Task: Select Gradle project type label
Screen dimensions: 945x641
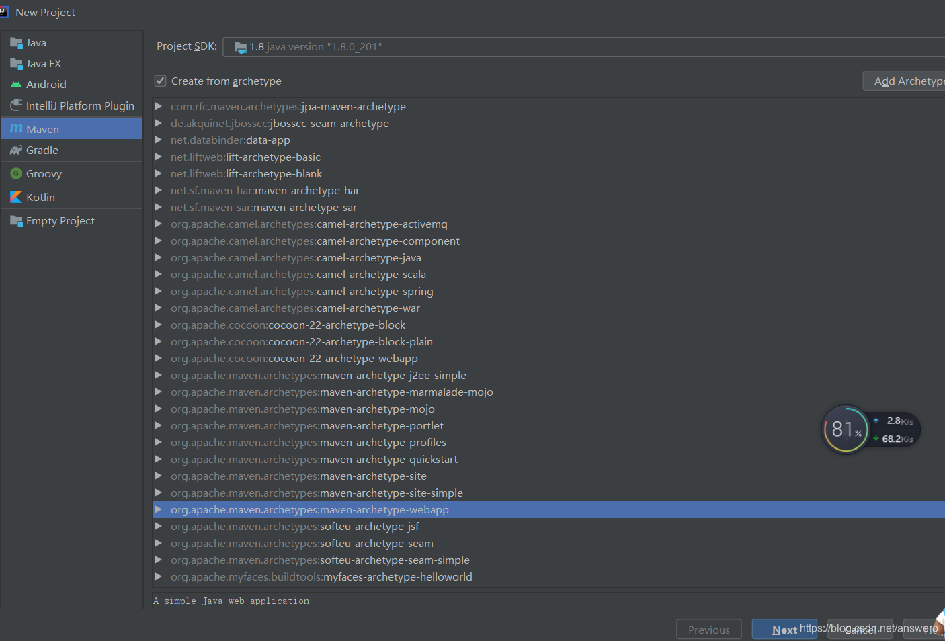Action: [42, 151]
